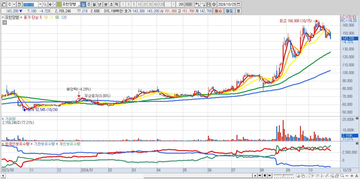Click the trend line drawing icon
360x179 pixels.
(318, 176)
